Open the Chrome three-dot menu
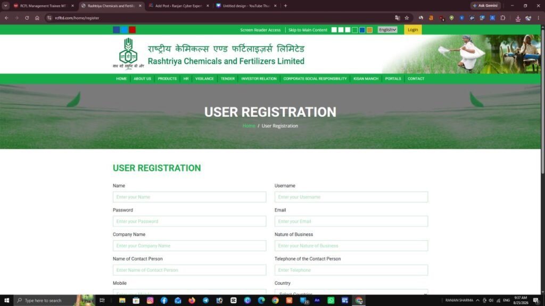Viewport: 545px width, 306px height. pyautogui.click(x=539, y=18)
